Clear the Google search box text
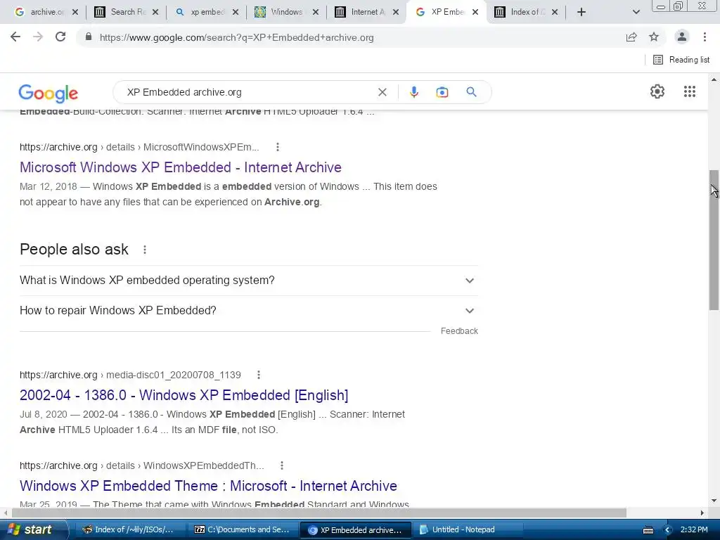Screen dimensions: 720x540 (382, 92)
